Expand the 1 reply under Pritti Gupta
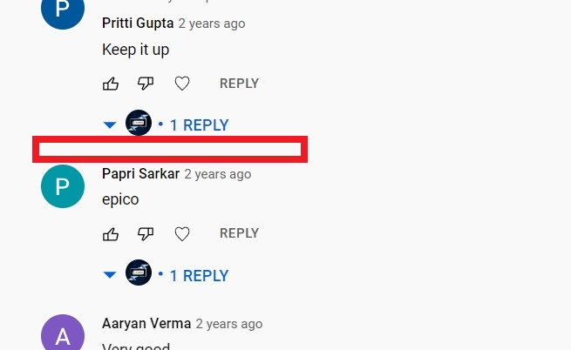 click(x=199, y=125)
